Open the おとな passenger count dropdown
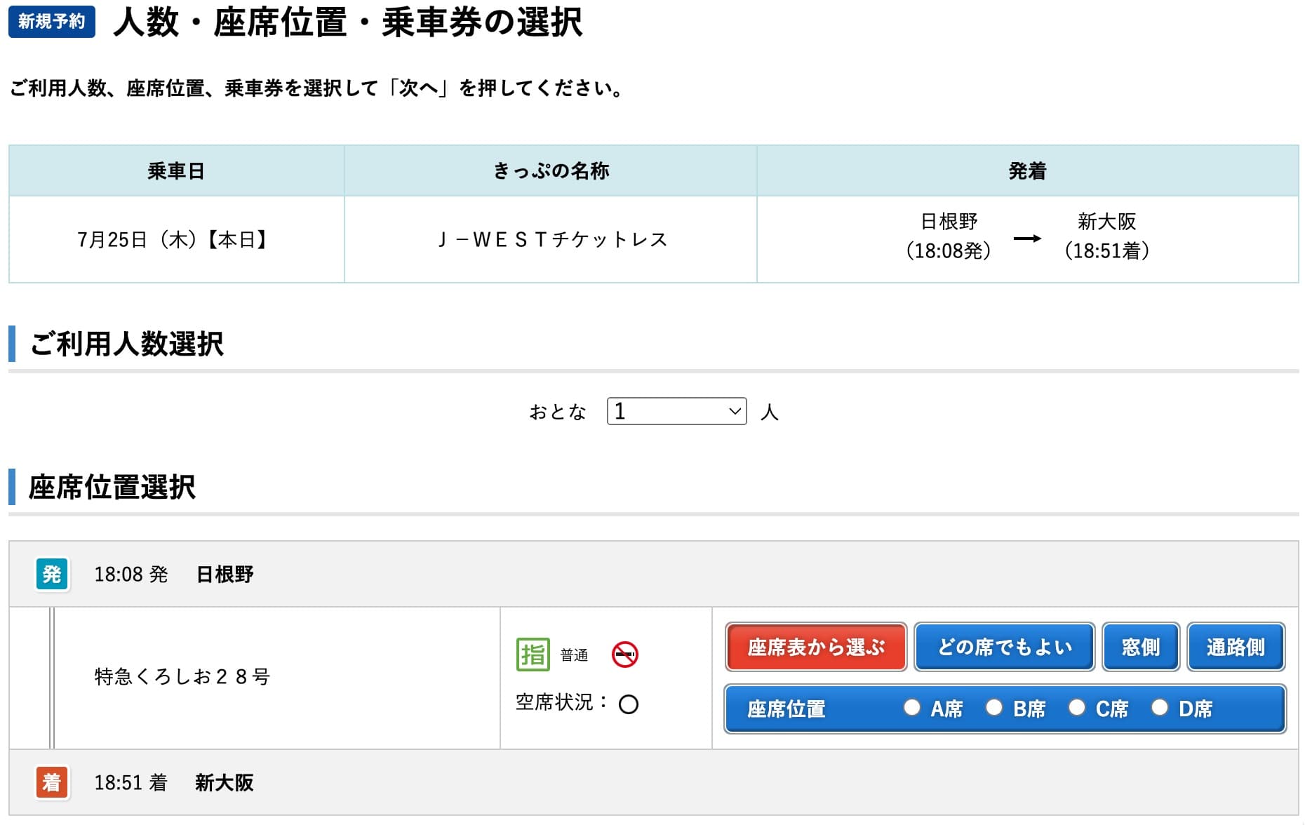The height and width of the screenshot is (825, 1305). [676, 411]
